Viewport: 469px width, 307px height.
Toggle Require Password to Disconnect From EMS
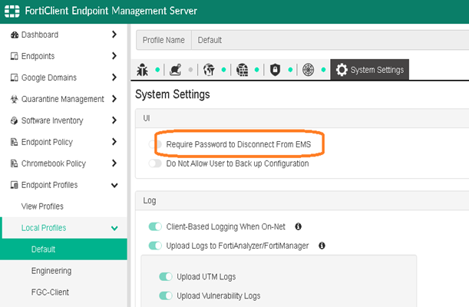[x=155, y=144]
